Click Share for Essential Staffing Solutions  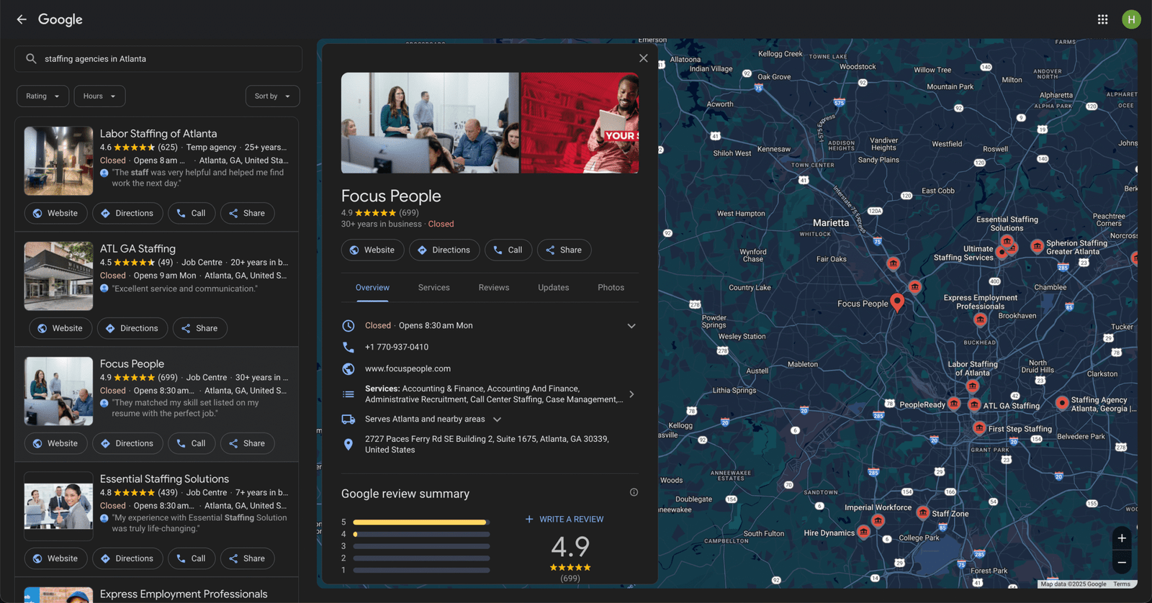coord(247,558)
